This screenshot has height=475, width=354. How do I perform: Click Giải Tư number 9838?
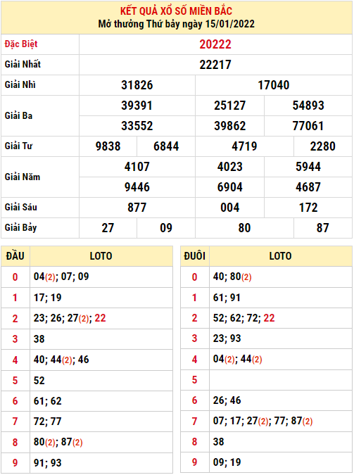tap(108, 146)
